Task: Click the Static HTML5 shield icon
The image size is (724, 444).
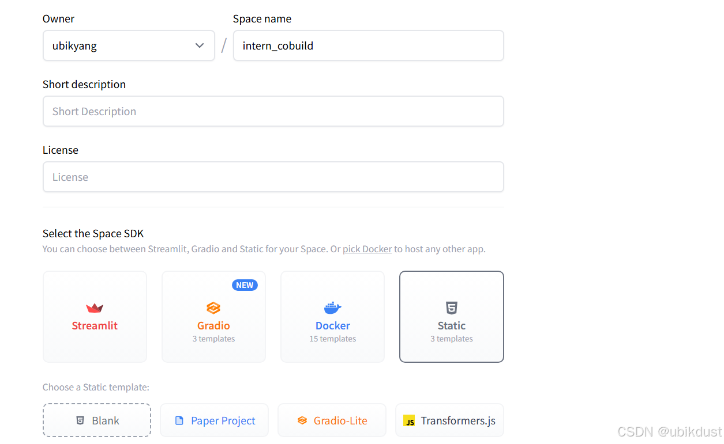Action: tap(452, 308)
